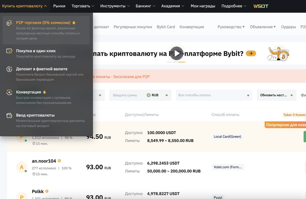The width and height of the screenshot is (306, 199).
Task: Open the Объявления dropdown
Action: [263, 27]
